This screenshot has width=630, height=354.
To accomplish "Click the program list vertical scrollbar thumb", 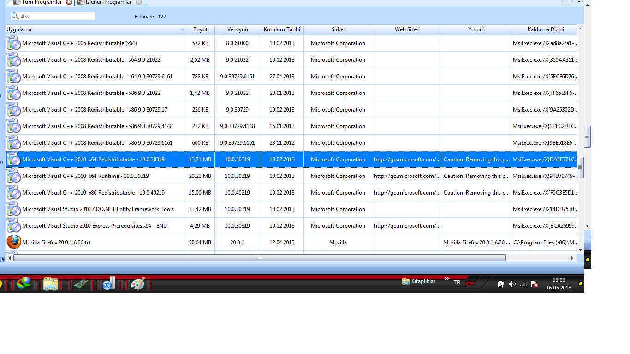I will pyautogui.click(x=581, y=168).
